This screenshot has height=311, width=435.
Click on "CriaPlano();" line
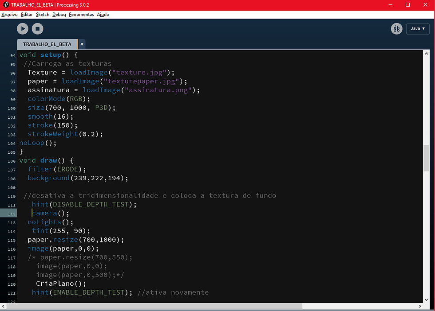pos(61,284)
